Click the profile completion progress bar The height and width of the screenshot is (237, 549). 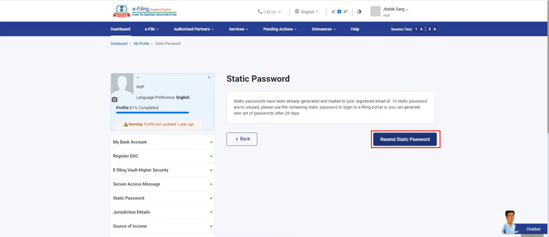pyautogui.click(x=152, y=113)
